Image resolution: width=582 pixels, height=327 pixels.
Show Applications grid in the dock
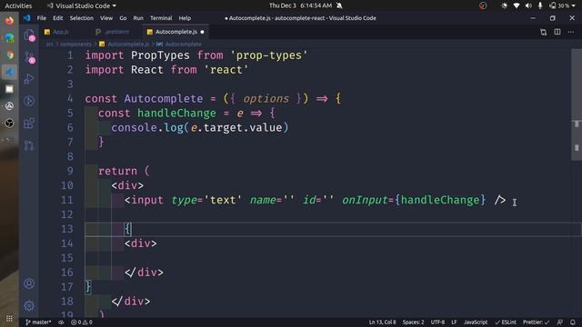9,319
